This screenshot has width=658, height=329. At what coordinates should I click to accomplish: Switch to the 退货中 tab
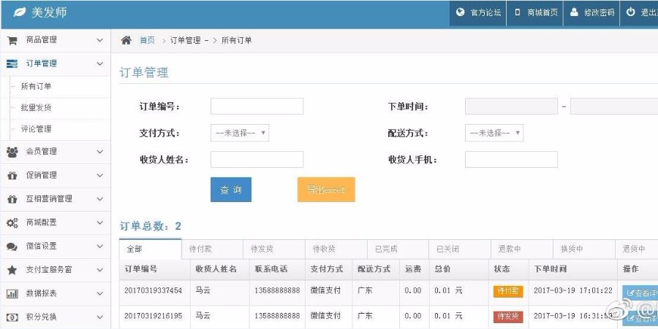[637, 249]
